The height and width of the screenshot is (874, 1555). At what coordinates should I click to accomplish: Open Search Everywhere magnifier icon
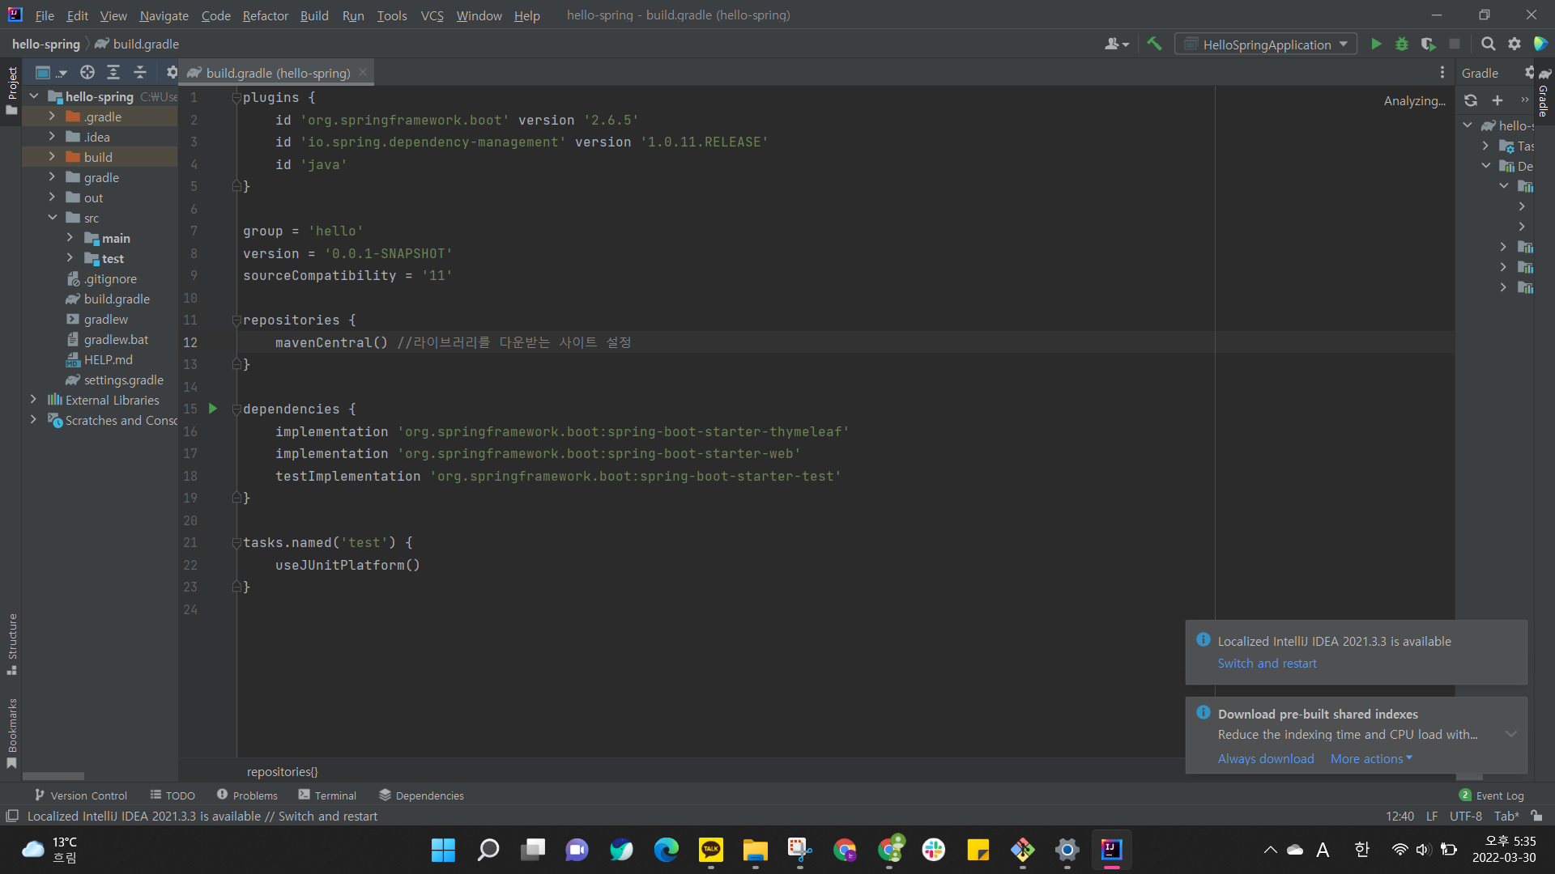click(1488, 45)
